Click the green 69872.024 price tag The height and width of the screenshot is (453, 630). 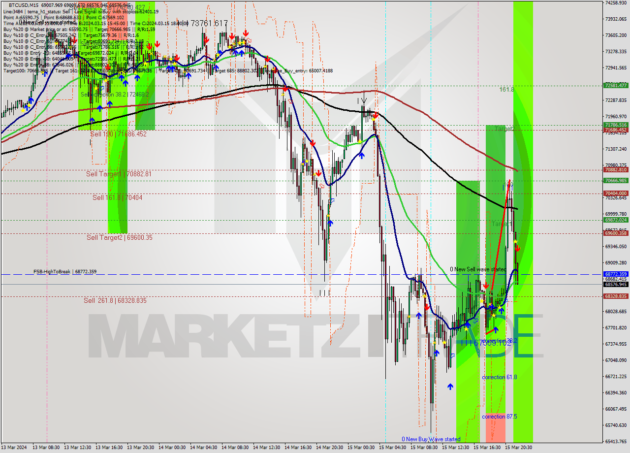click(x=616, y=220)
